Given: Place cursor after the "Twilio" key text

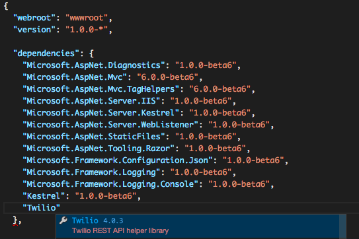Looking at the screenshot, I should (60, 208).
